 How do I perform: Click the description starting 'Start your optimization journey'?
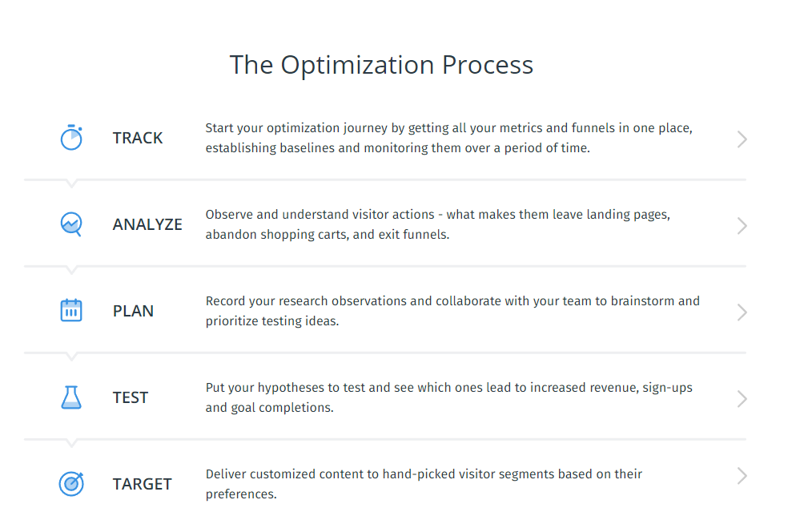click(448, 138)
